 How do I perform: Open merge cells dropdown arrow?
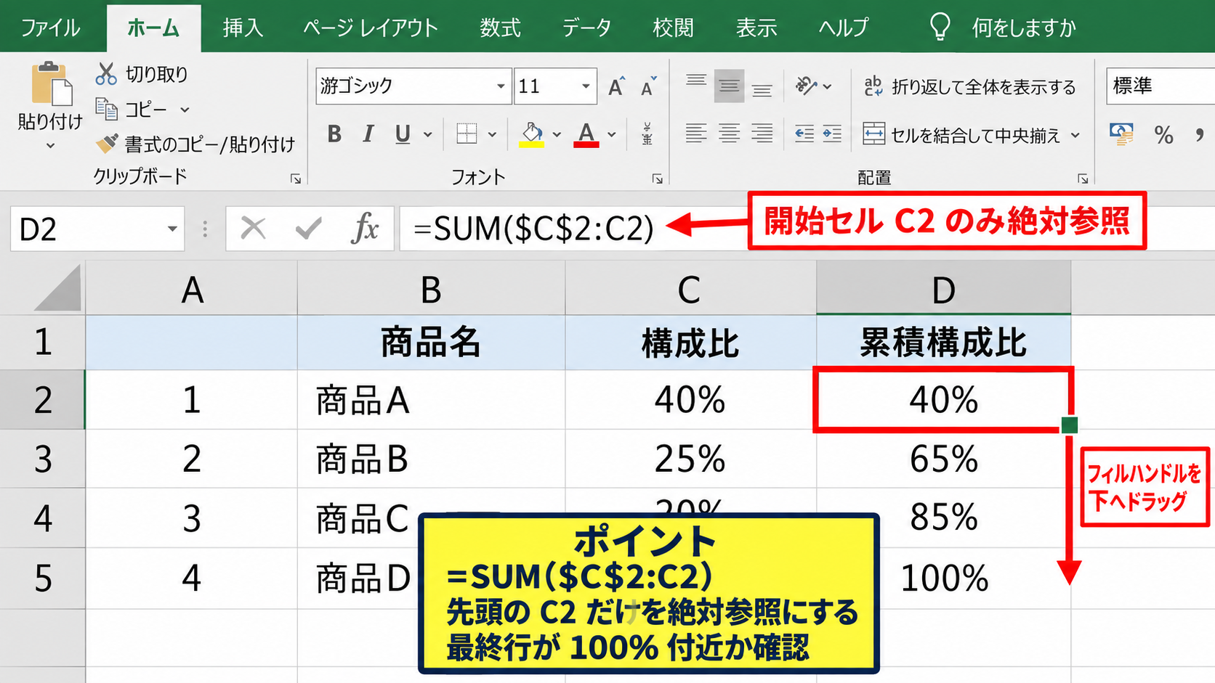pos(1075,135)
